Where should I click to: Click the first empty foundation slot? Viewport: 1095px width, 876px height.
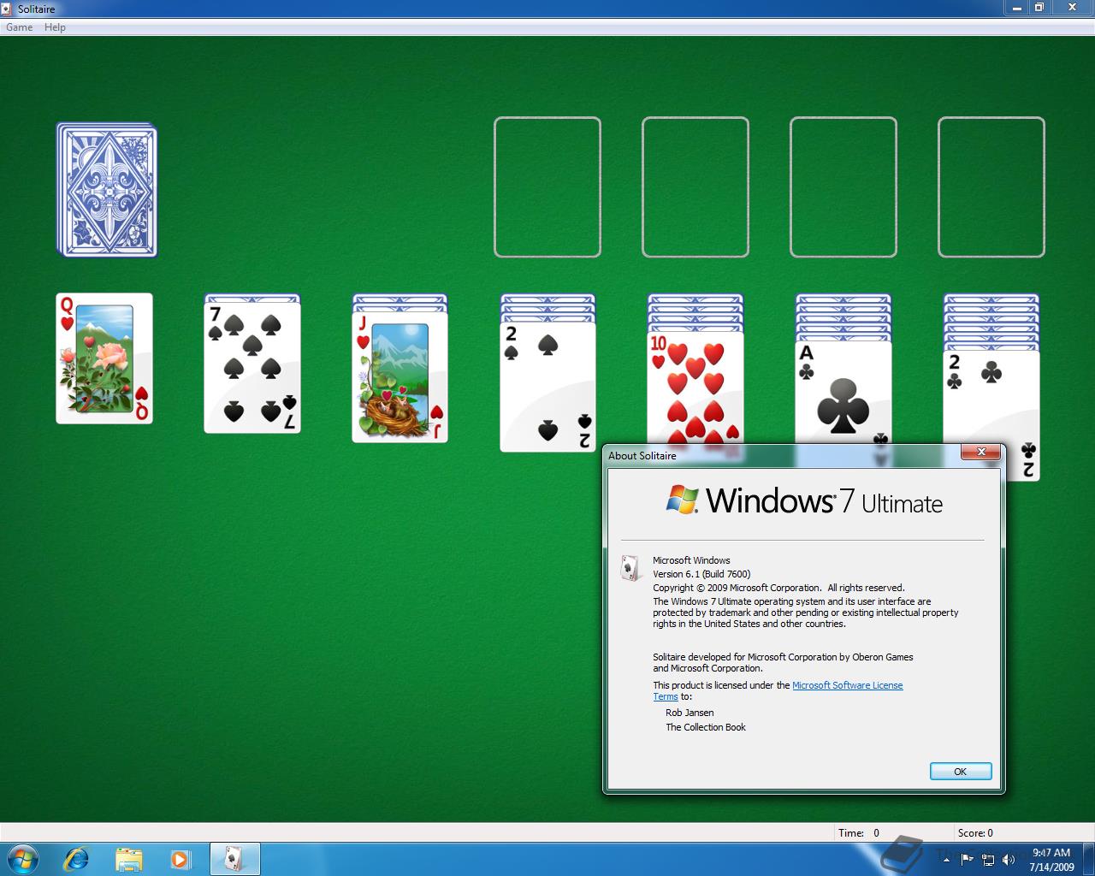(x=547, y=187)
